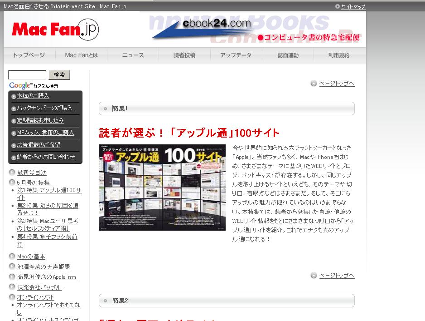Viewport: 425px width, 321px height.
Task: Click the round icon beside lower ページトップへ
Action: [314, 276]
